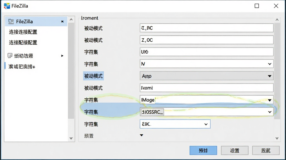Select the sidebar entry ending with plus sign

point(22,67)
